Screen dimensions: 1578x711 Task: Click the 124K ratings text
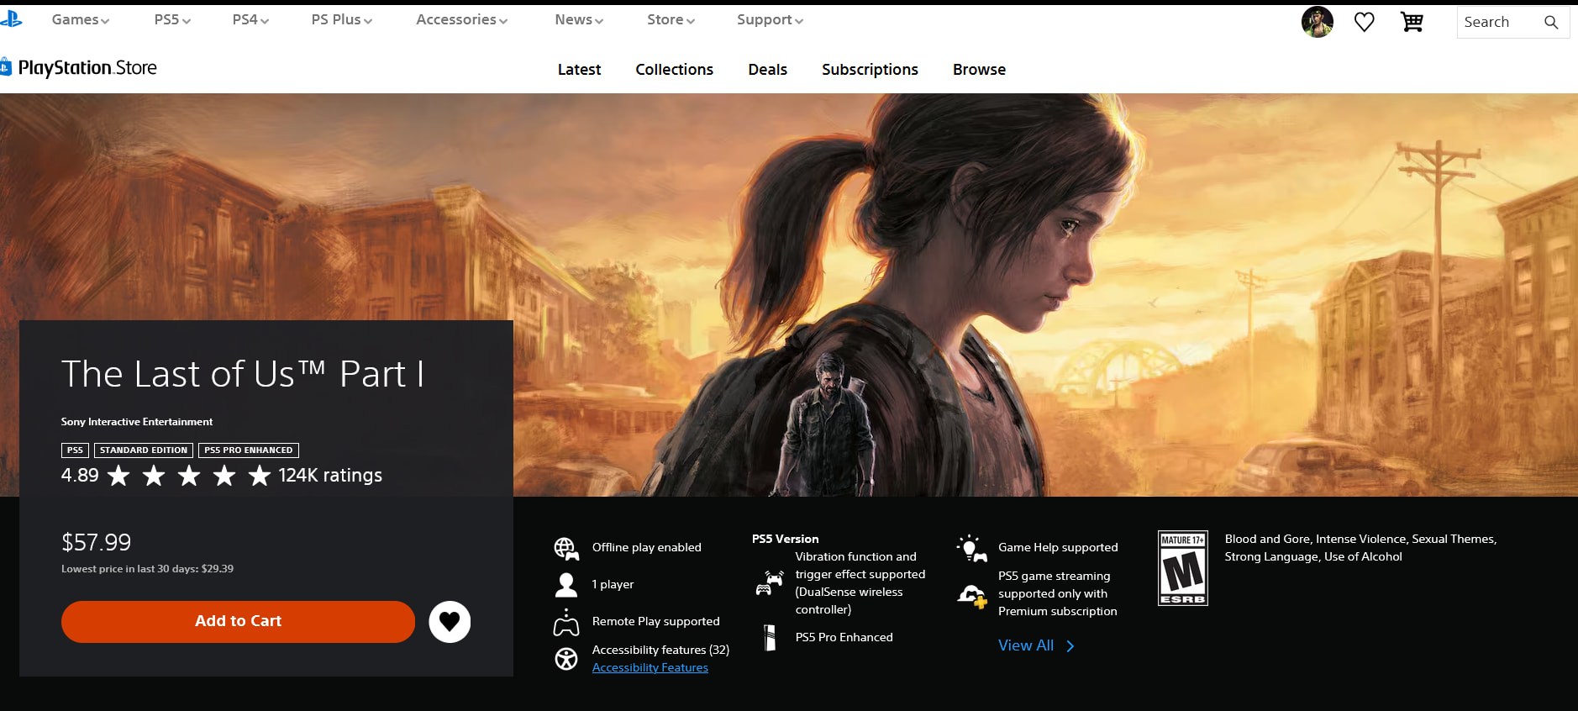(330, 476)
